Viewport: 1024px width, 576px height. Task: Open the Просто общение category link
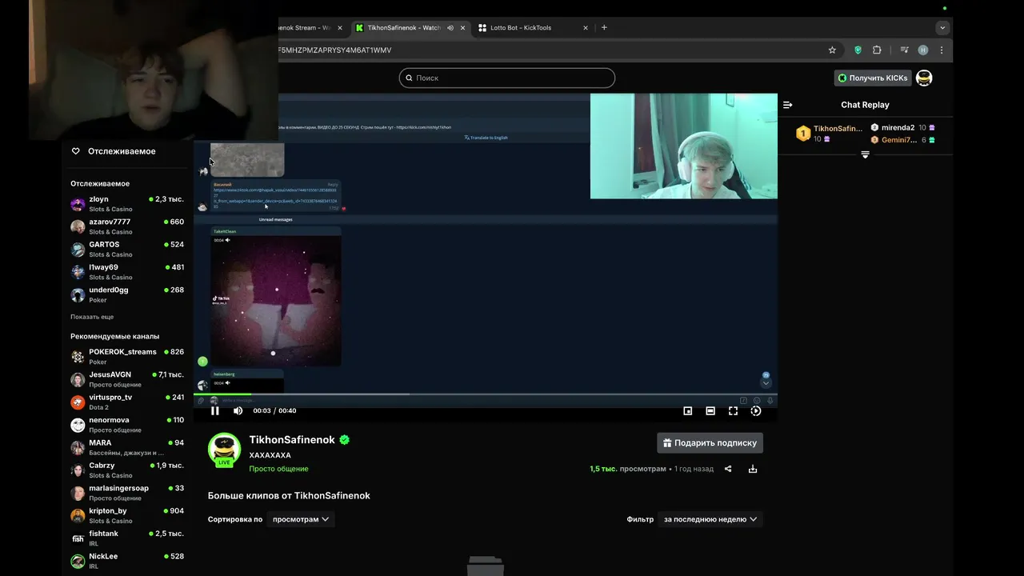click(x=278, y=469)
